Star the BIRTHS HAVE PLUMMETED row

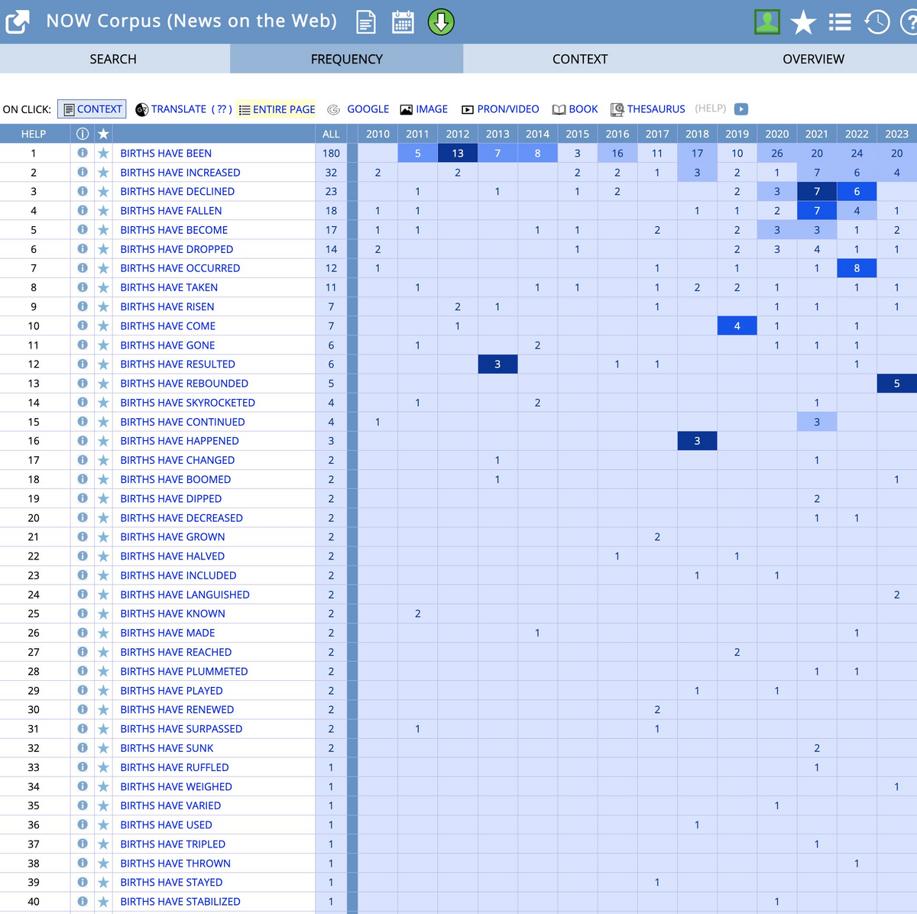(103, 672)
